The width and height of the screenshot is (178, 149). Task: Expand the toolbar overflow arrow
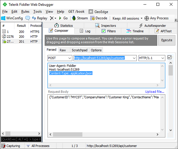176,20
